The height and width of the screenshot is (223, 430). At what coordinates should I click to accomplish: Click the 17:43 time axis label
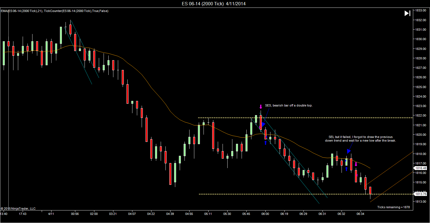[x=23, y=214]
